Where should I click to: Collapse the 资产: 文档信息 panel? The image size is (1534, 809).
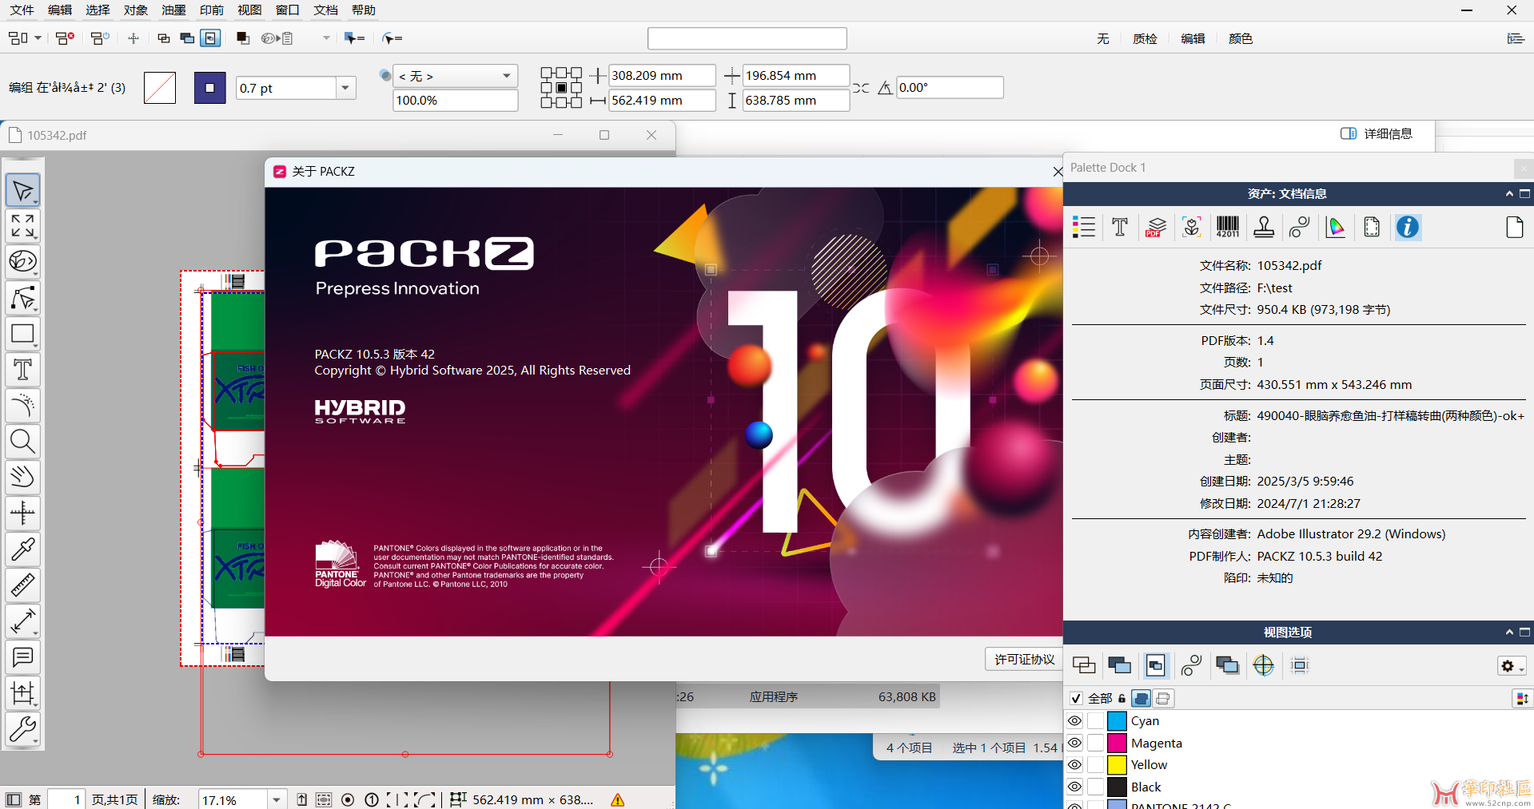click(x=1509, y=194)
